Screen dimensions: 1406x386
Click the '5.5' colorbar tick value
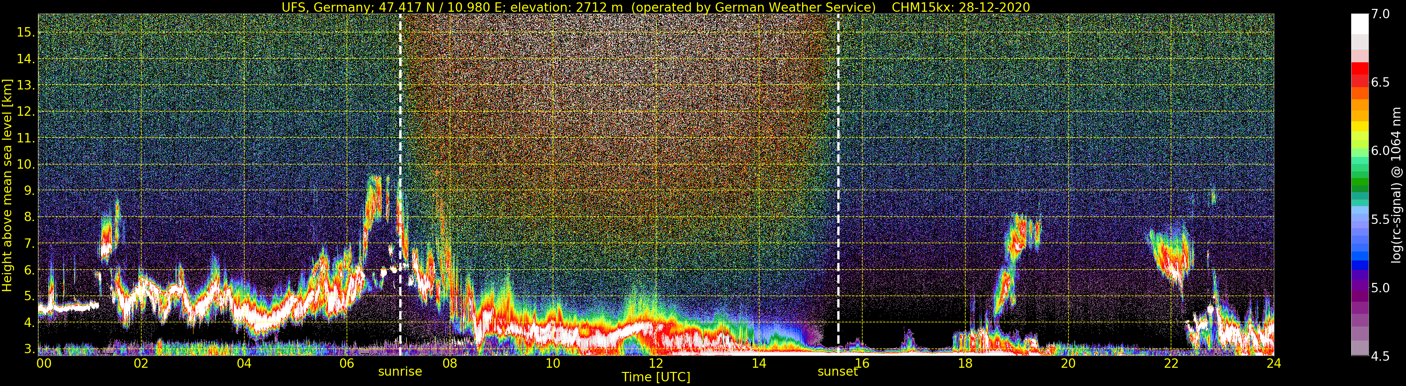coord(1380,220)
